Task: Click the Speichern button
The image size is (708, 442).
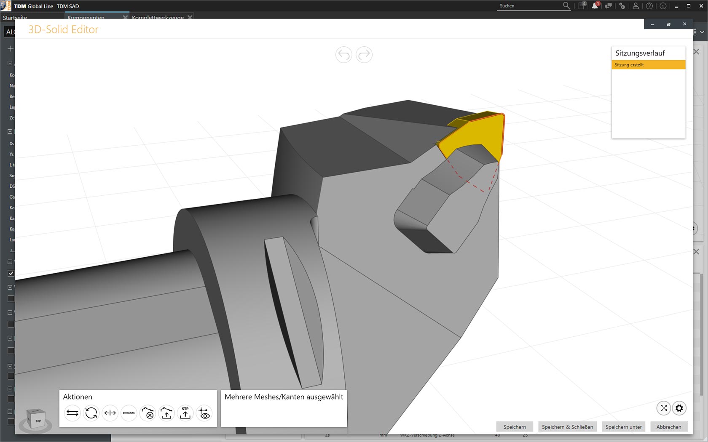Action: 515,427
